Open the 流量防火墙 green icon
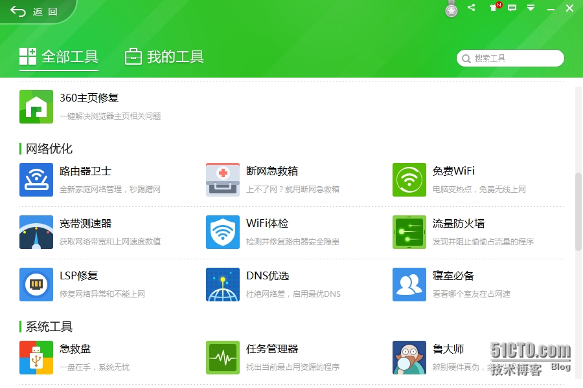The height and width of the screenshot is (388, 583). point(409,232)
